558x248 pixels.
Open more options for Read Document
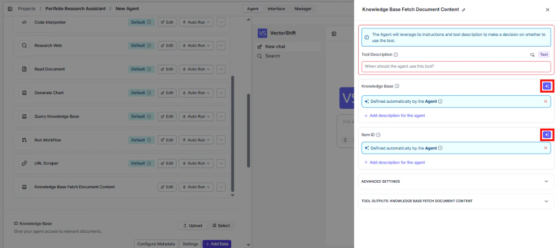pos(221,69)
